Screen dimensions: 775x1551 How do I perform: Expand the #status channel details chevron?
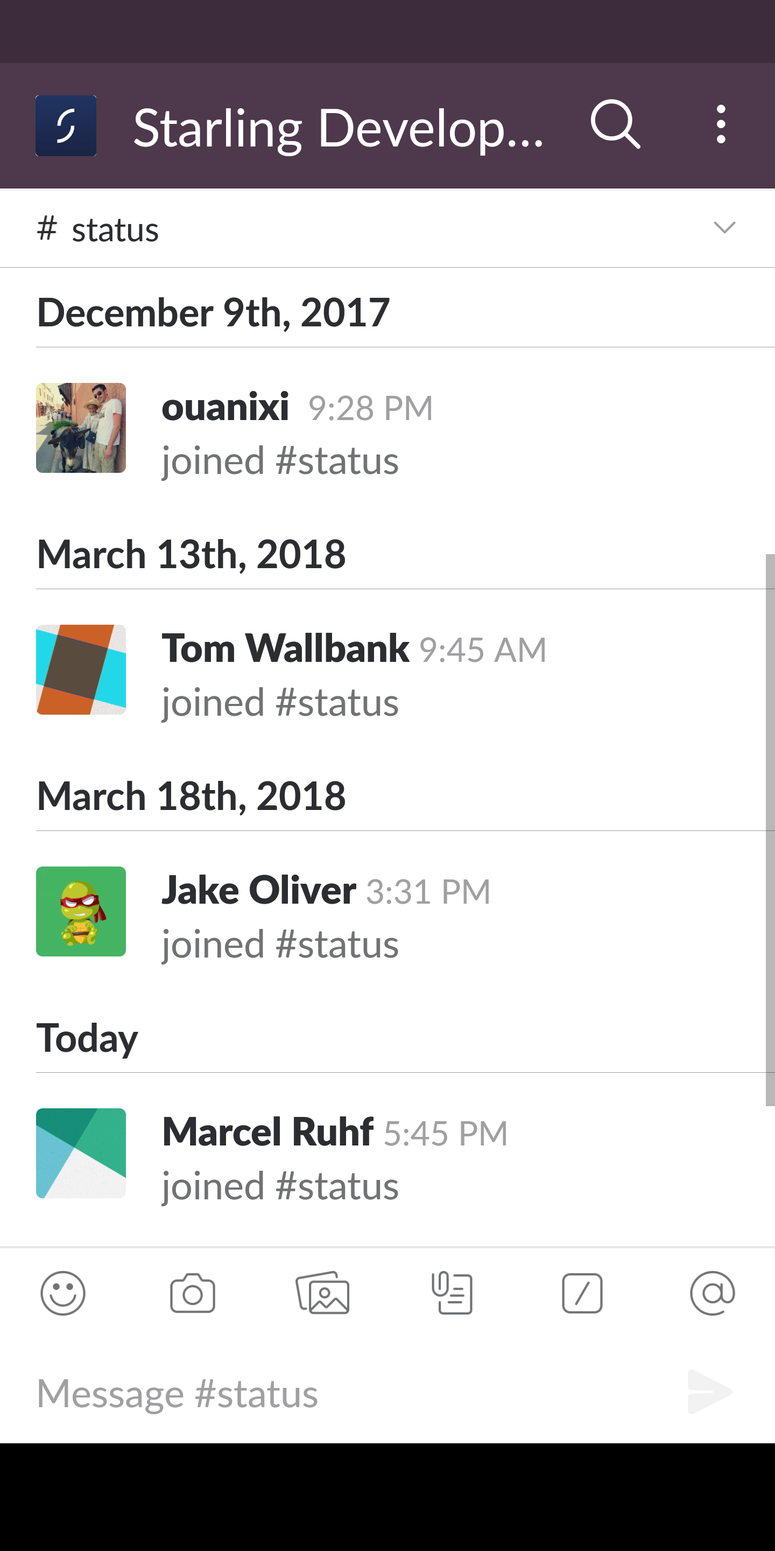(726, 228)
